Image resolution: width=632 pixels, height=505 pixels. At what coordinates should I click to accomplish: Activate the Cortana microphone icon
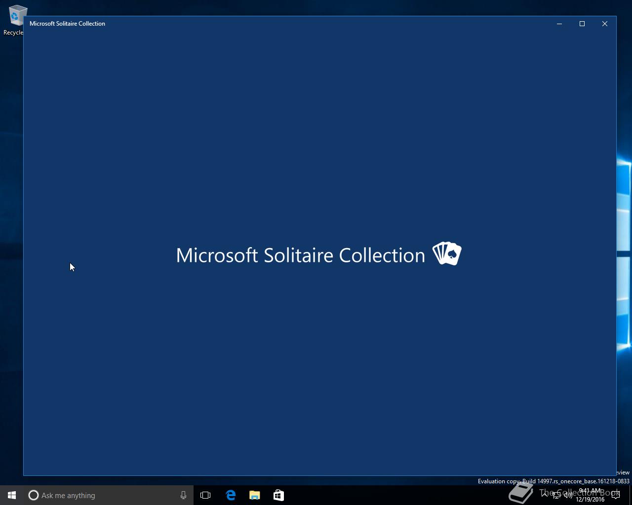(183, 495)
